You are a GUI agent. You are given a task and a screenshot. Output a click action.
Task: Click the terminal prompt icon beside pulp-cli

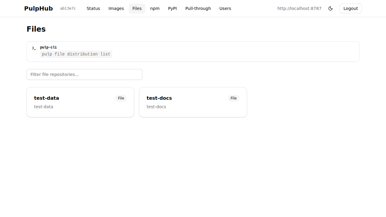click(34, 48)
